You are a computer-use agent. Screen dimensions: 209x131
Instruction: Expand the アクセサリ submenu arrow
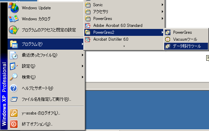coord(163,12)
